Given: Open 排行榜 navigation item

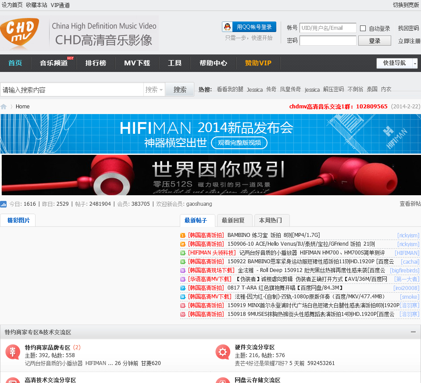Looking at the screenshot, I should pyautogui.click(x=96, y=63).
